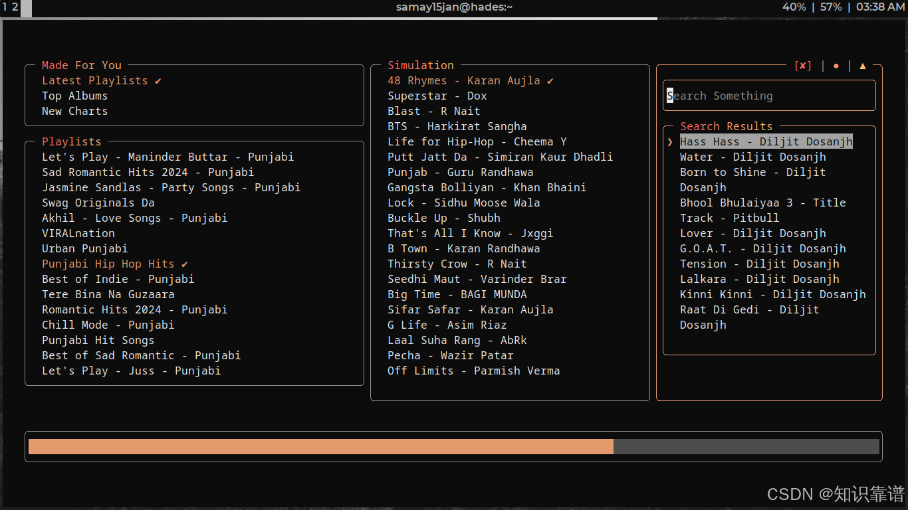Select Punjabi Hip Hop Hits playlist
908x510 pixels.
pyautogui.click(x=115, y=264)
